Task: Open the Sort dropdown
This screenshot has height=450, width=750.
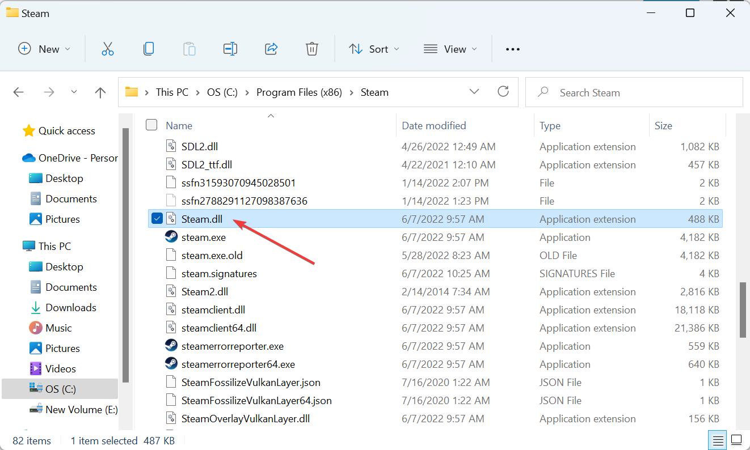Action: click(x=374, y=49)
